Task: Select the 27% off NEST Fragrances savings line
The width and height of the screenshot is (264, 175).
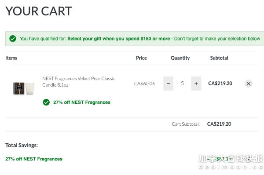Action: point(34,159)
